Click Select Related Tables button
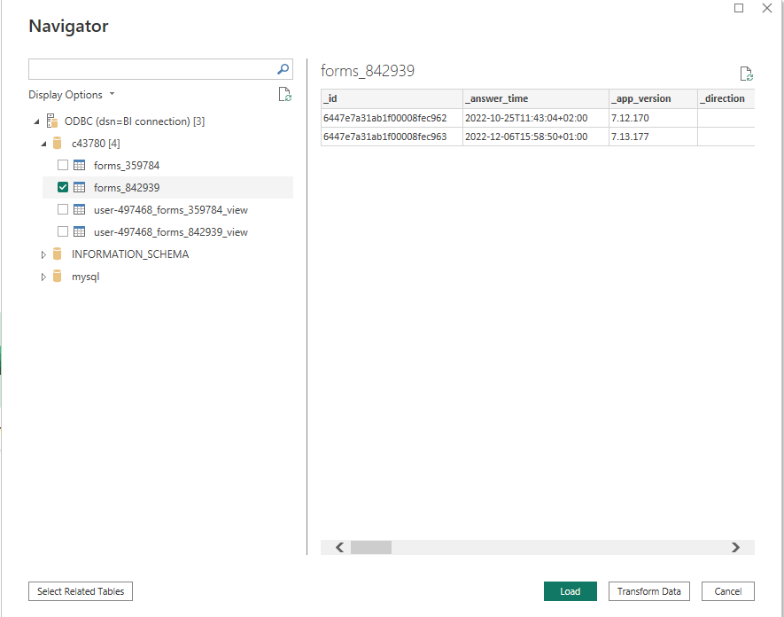Image resolution: width=784 pixels, height=617 pixels. [81, 591]
